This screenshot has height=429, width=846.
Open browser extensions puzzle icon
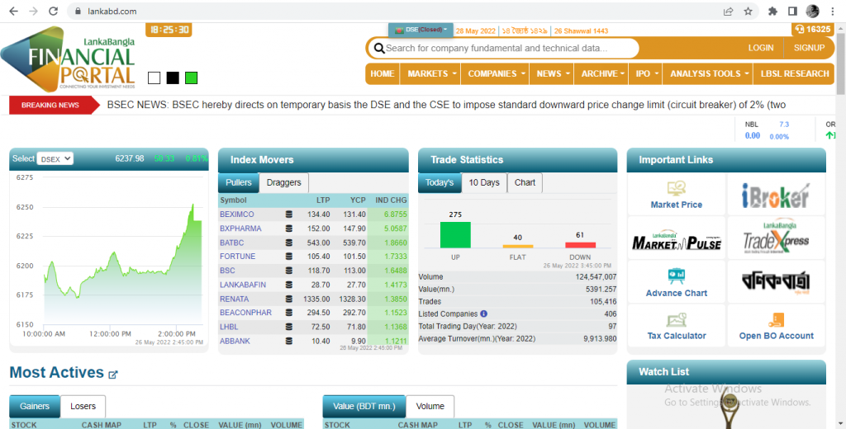pyautogui.click(x=772, y=12)
